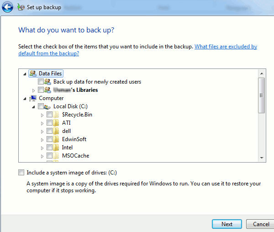Select the Computer tree label
Screen dimensions: 274x232
click(x=51, y=98)
